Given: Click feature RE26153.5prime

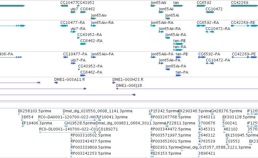Looking at the screenshot, I should click(x=166, y=153).
